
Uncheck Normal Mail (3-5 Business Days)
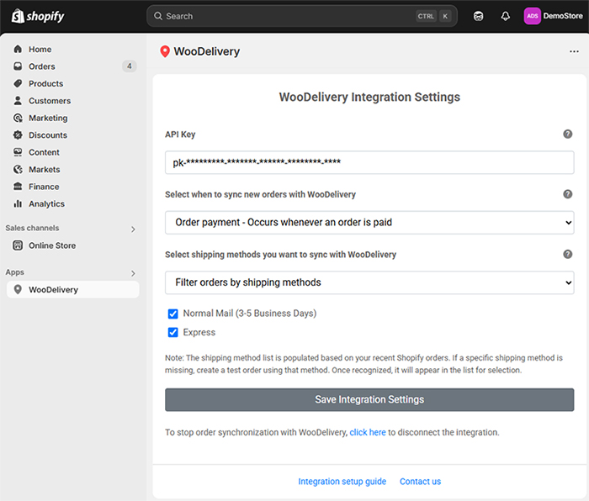pyautogui.click(x=172, y=314)
